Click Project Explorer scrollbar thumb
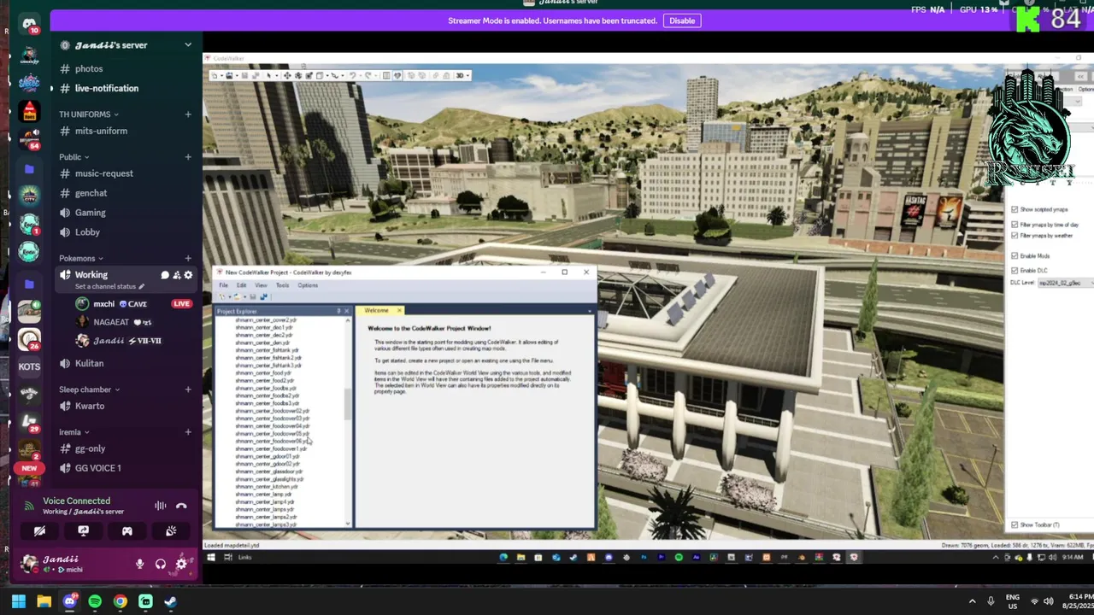Screen dimensions: 1094x615 (348, 404)
